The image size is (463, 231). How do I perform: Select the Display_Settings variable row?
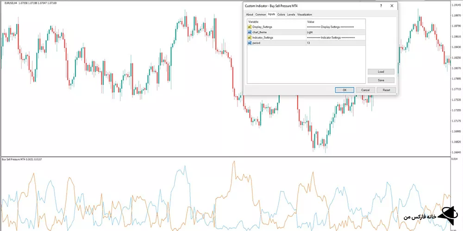306,27
